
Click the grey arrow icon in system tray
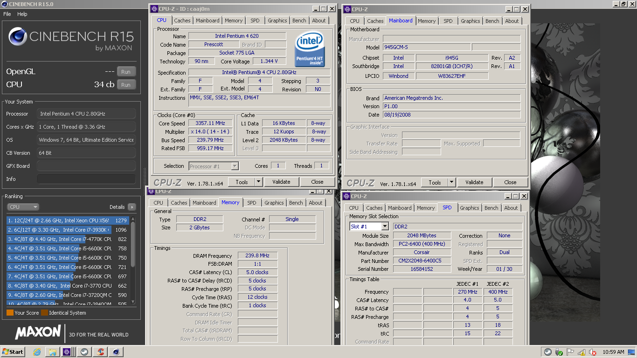coord(548,352)
